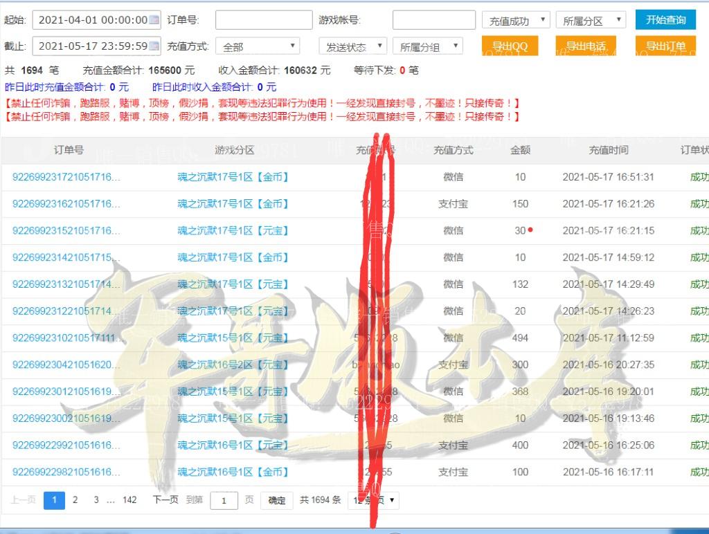This screenshot has width=709, height=534.
Task: Jump to last page 142
Action: coord(129,499)
